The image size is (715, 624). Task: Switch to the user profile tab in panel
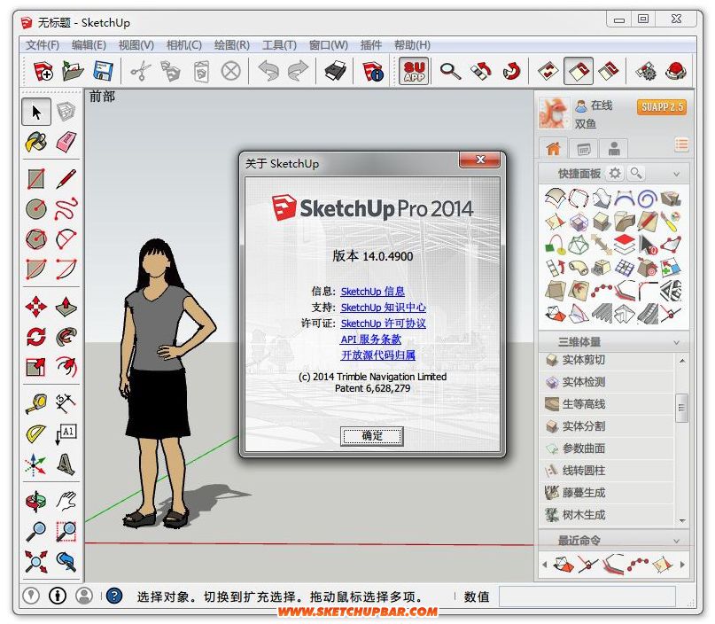(x=614, y=148)
